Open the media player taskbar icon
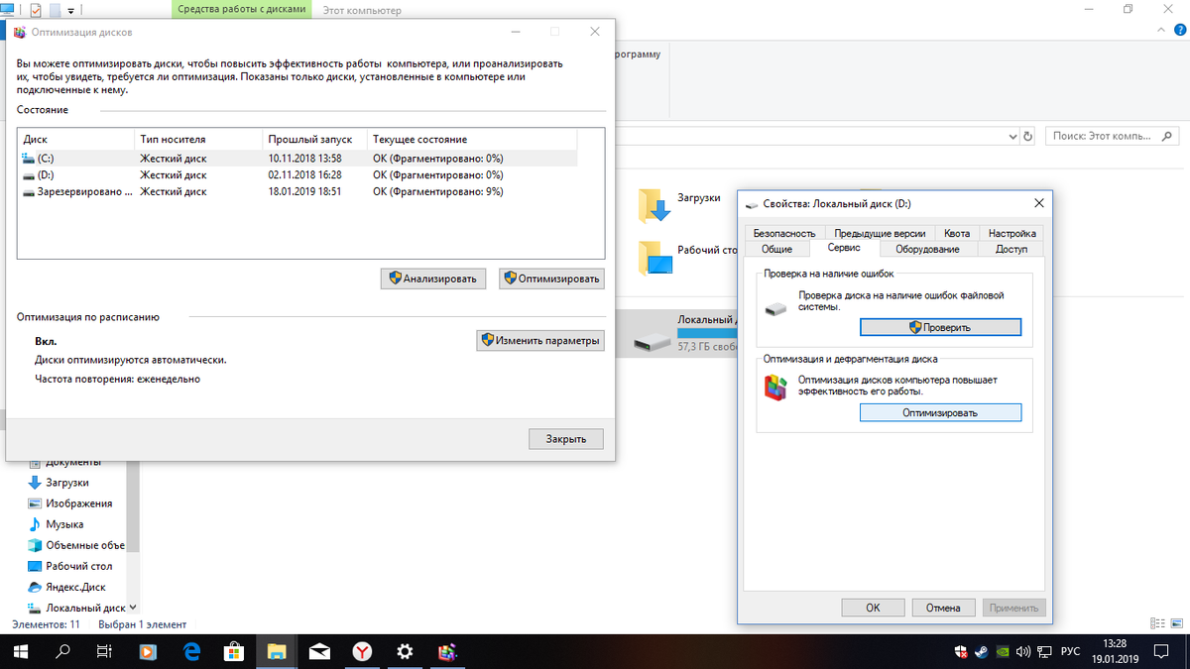1190x669 pixels. pyautogui.click(x=147, y=651)
